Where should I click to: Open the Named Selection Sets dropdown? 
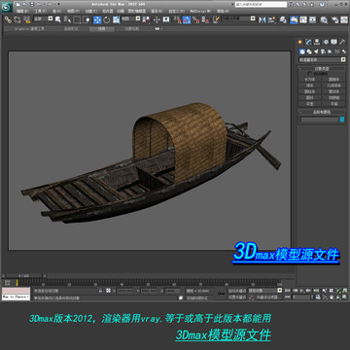[238, 19]
